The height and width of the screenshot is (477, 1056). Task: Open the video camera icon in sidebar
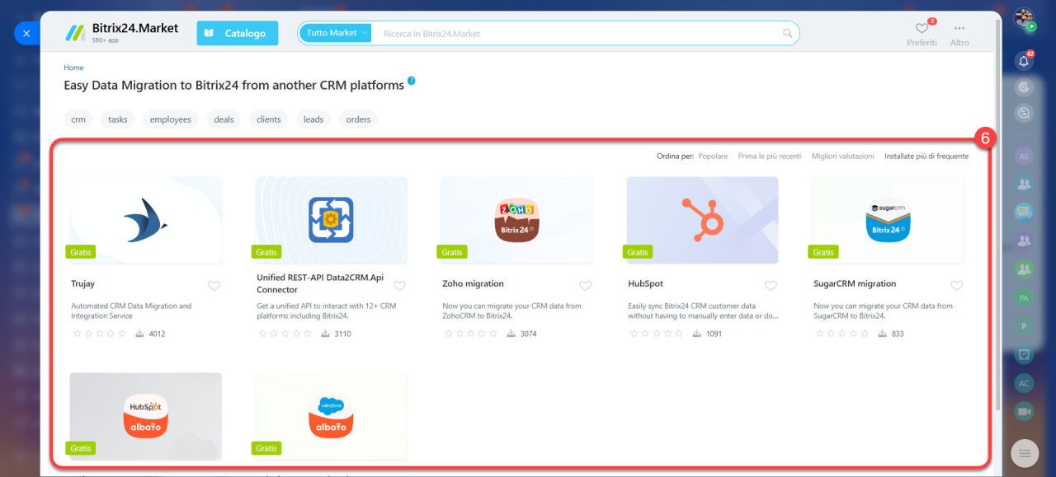pyautogui.click(x=1024, y=411)
